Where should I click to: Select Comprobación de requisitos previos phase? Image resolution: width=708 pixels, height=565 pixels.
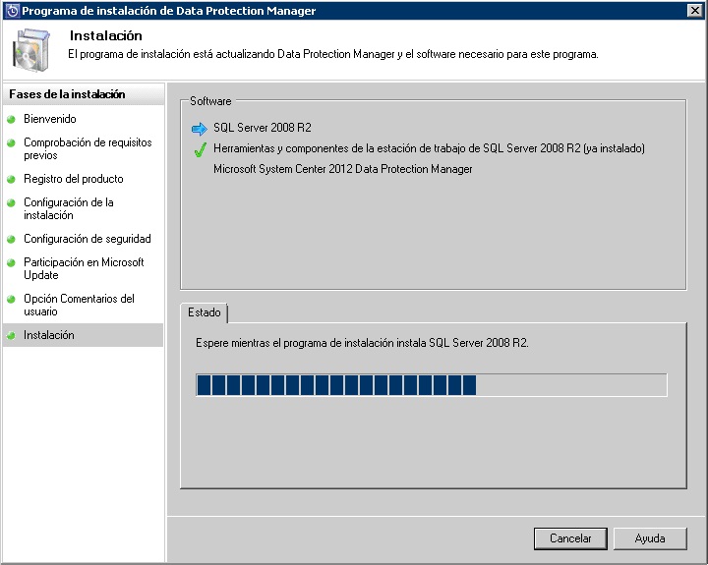coord(88,148)
